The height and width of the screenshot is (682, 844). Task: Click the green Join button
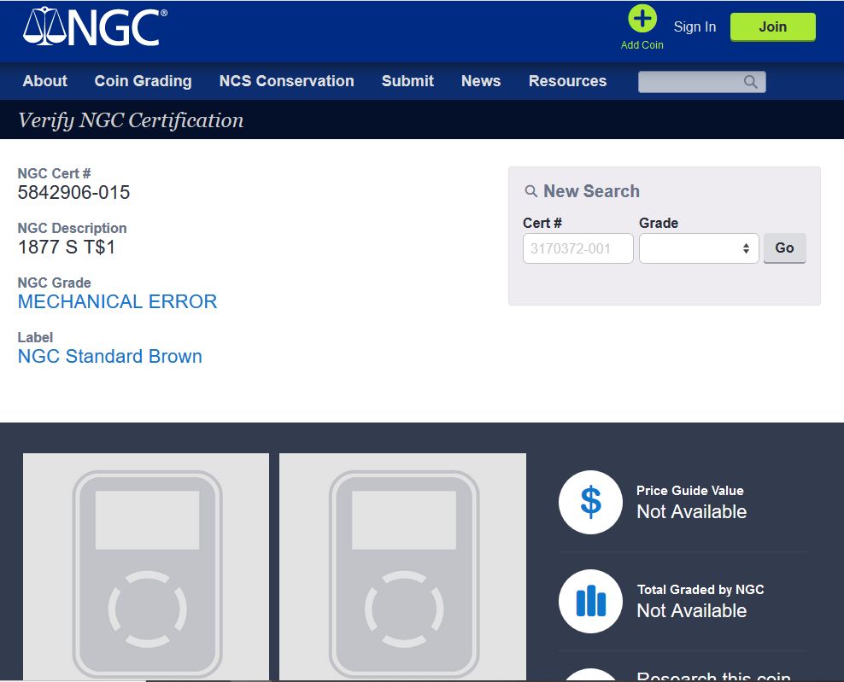point(772,26)
